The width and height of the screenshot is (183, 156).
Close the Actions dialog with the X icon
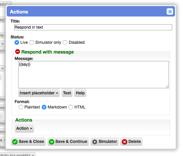(x=170, y=11)
